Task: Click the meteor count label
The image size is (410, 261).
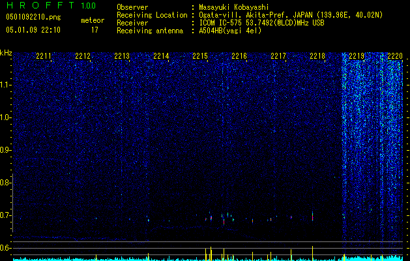Action: point(93,20)
